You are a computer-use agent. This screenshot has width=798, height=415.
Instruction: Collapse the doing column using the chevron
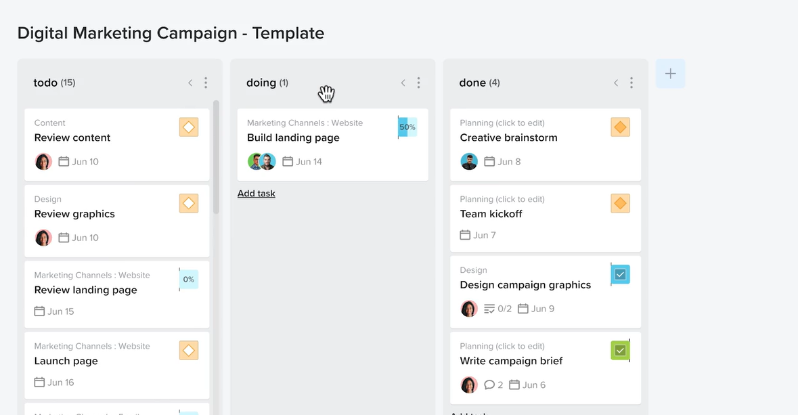[x=403, y=83]
